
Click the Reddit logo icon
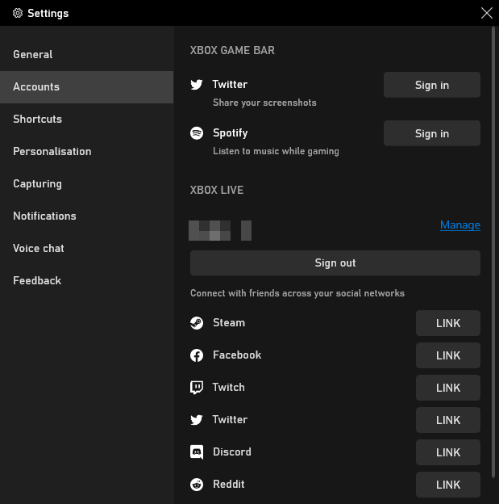tap(197, 485)
